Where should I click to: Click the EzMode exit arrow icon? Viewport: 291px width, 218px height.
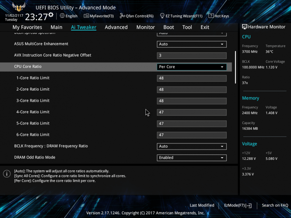tap(249, 206)
